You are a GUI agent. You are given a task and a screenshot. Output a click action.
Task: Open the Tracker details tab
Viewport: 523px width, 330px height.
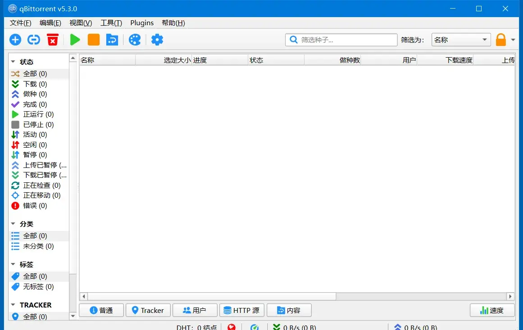point(148,310)
